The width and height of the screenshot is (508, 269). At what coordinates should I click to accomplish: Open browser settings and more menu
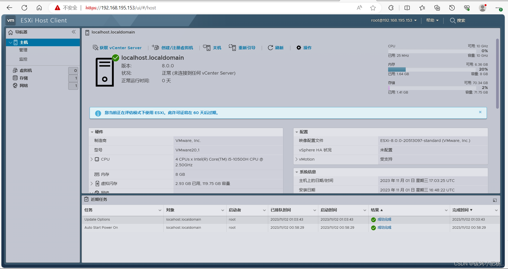498,8
